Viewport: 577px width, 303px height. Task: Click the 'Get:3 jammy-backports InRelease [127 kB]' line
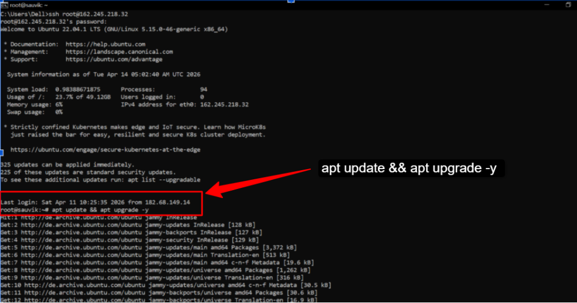click(132, 232)
